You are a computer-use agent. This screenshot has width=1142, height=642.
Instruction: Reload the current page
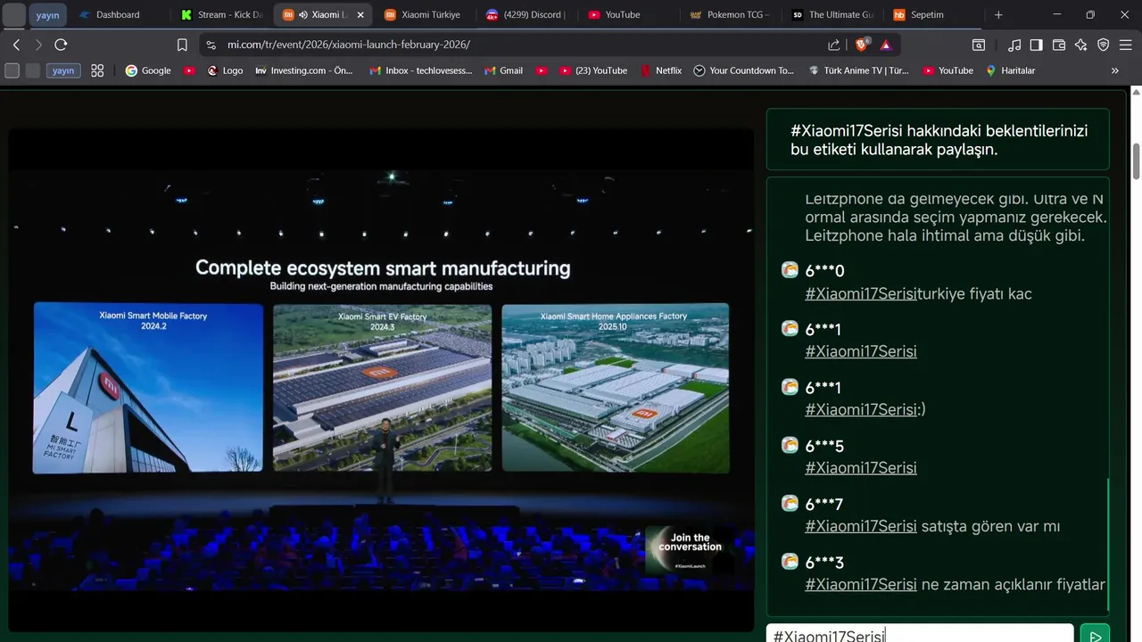[x=61, y=45]
